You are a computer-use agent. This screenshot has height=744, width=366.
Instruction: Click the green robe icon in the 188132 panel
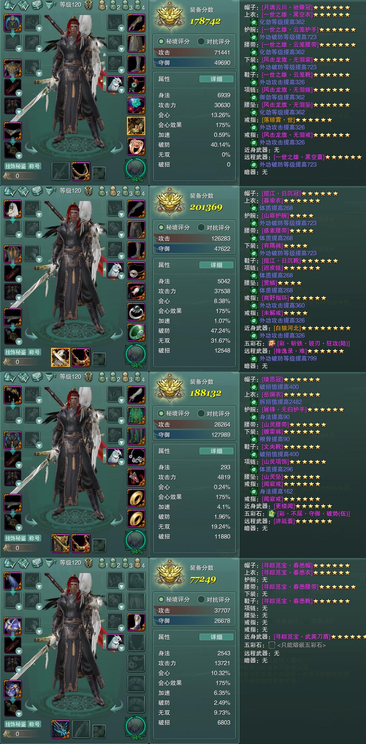136,415
